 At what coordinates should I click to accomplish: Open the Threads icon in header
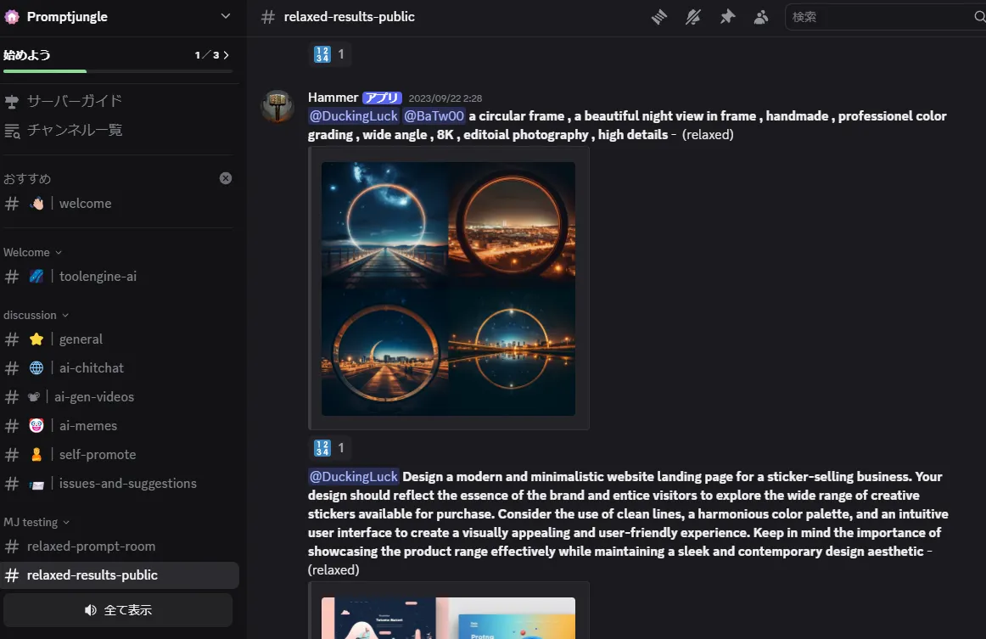click(659, 17)
